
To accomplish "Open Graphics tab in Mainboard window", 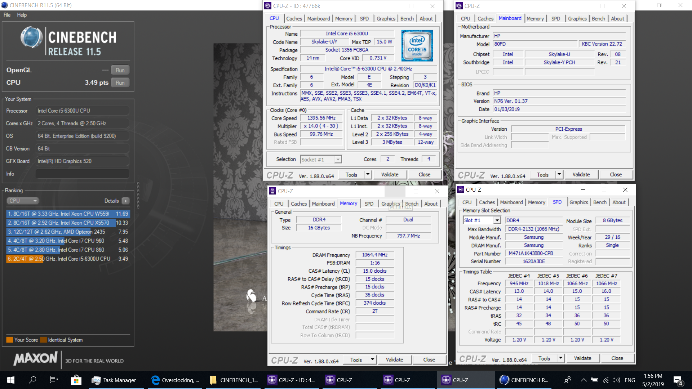I will click(577, 18).
